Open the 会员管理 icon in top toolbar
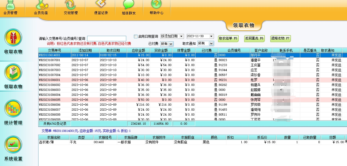347x166 pixels. pos(10,5)
